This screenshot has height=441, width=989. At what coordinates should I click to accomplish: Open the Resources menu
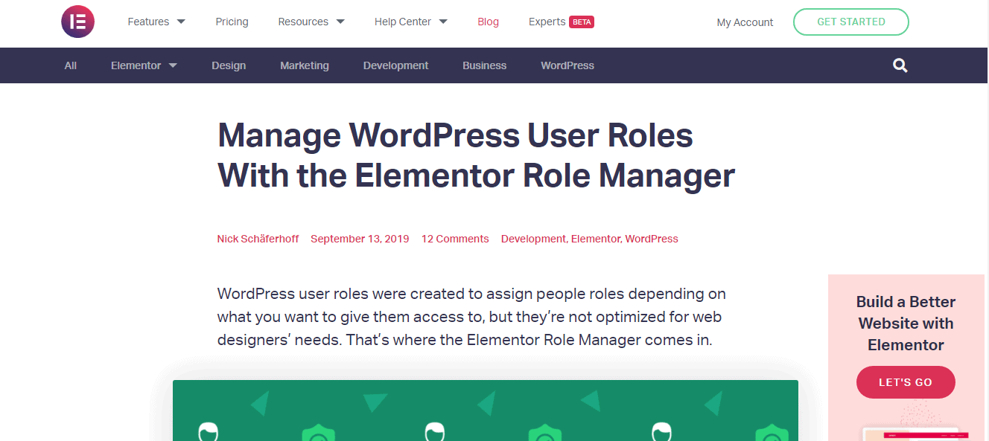point(303,22)
